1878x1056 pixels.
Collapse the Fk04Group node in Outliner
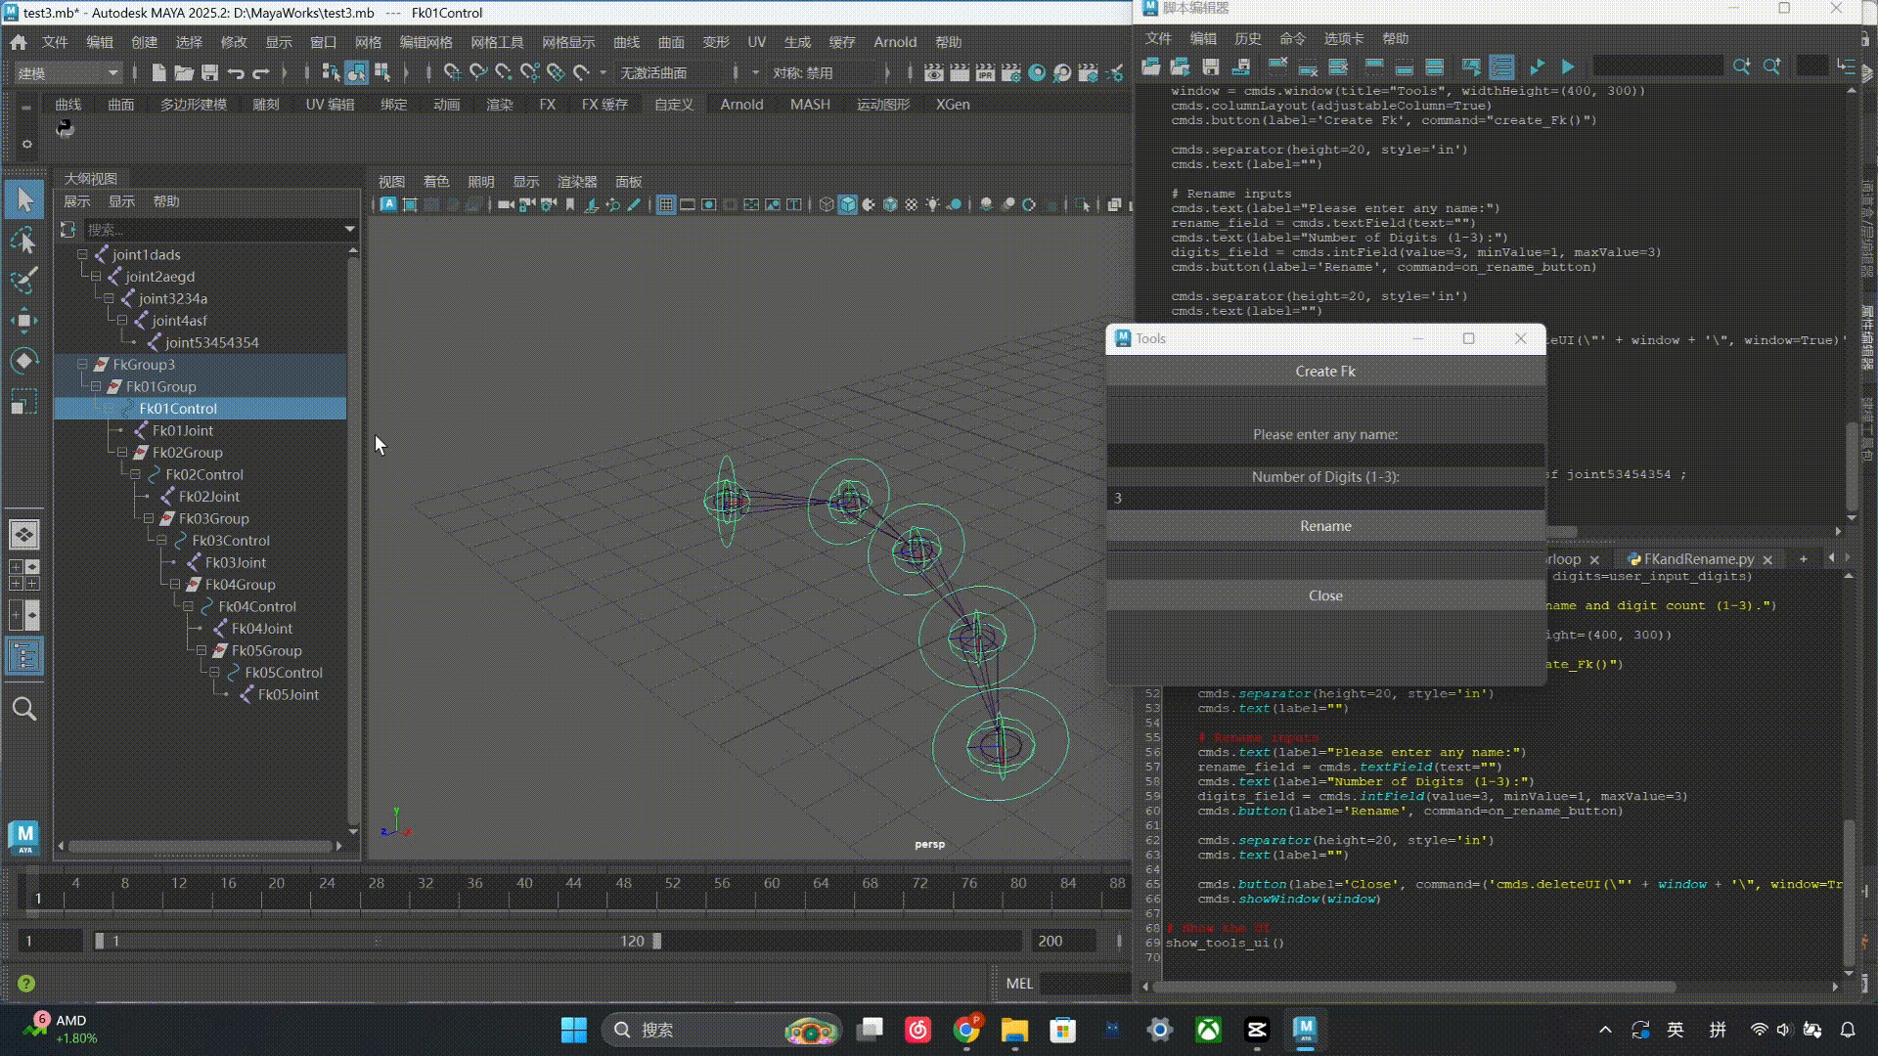click(x=175, y=584)
